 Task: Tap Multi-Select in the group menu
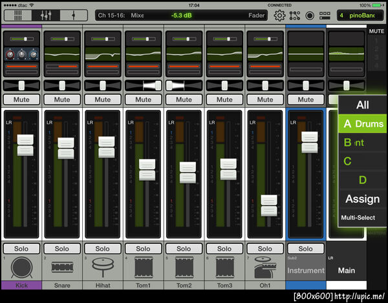358,218
